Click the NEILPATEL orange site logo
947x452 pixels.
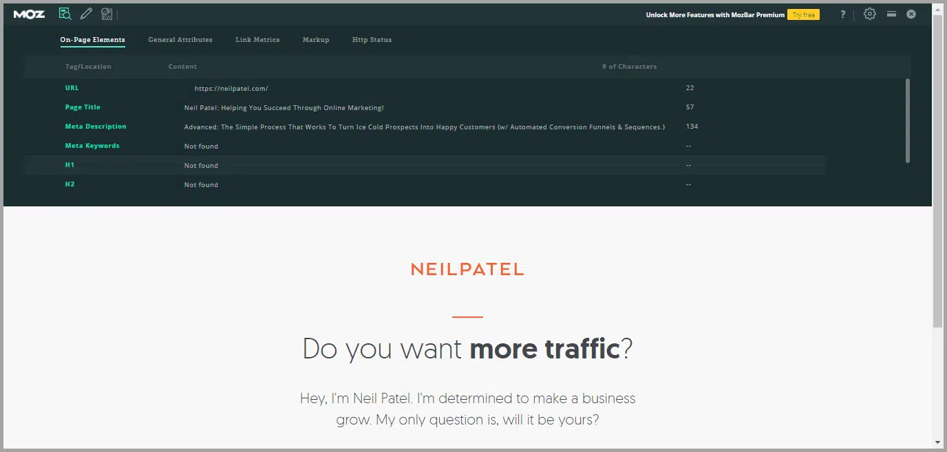point(467,270)
